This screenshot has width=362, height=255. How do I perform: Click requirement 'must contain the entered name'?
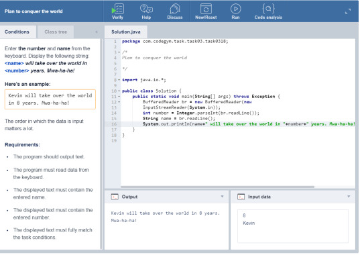[54, 195]
